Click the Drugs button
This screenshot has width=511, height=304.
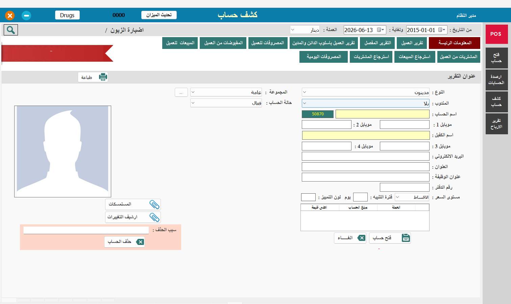67,15
